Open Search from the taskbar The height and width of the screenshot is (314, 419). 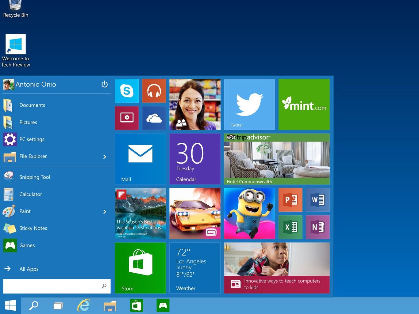pyautogui.click(x=33, y=305)
